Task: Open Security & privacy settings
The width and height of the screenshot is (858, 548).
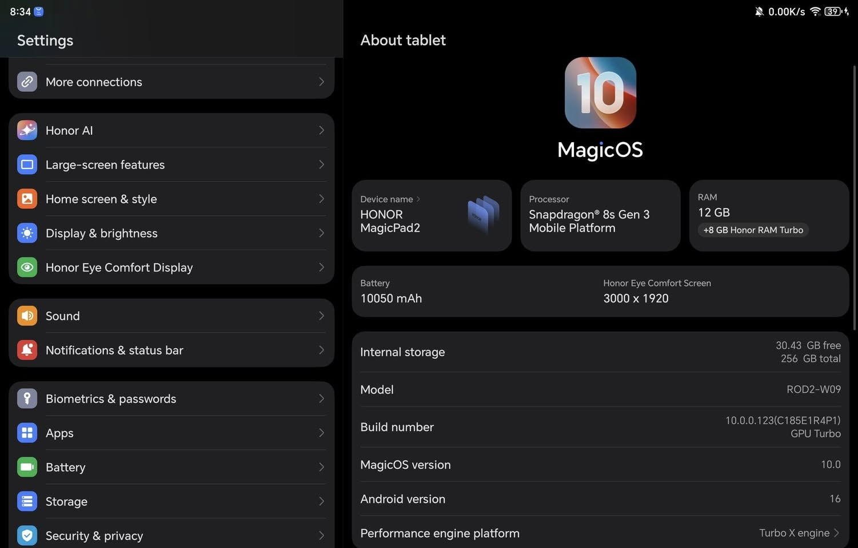Action: pos(171,535)
